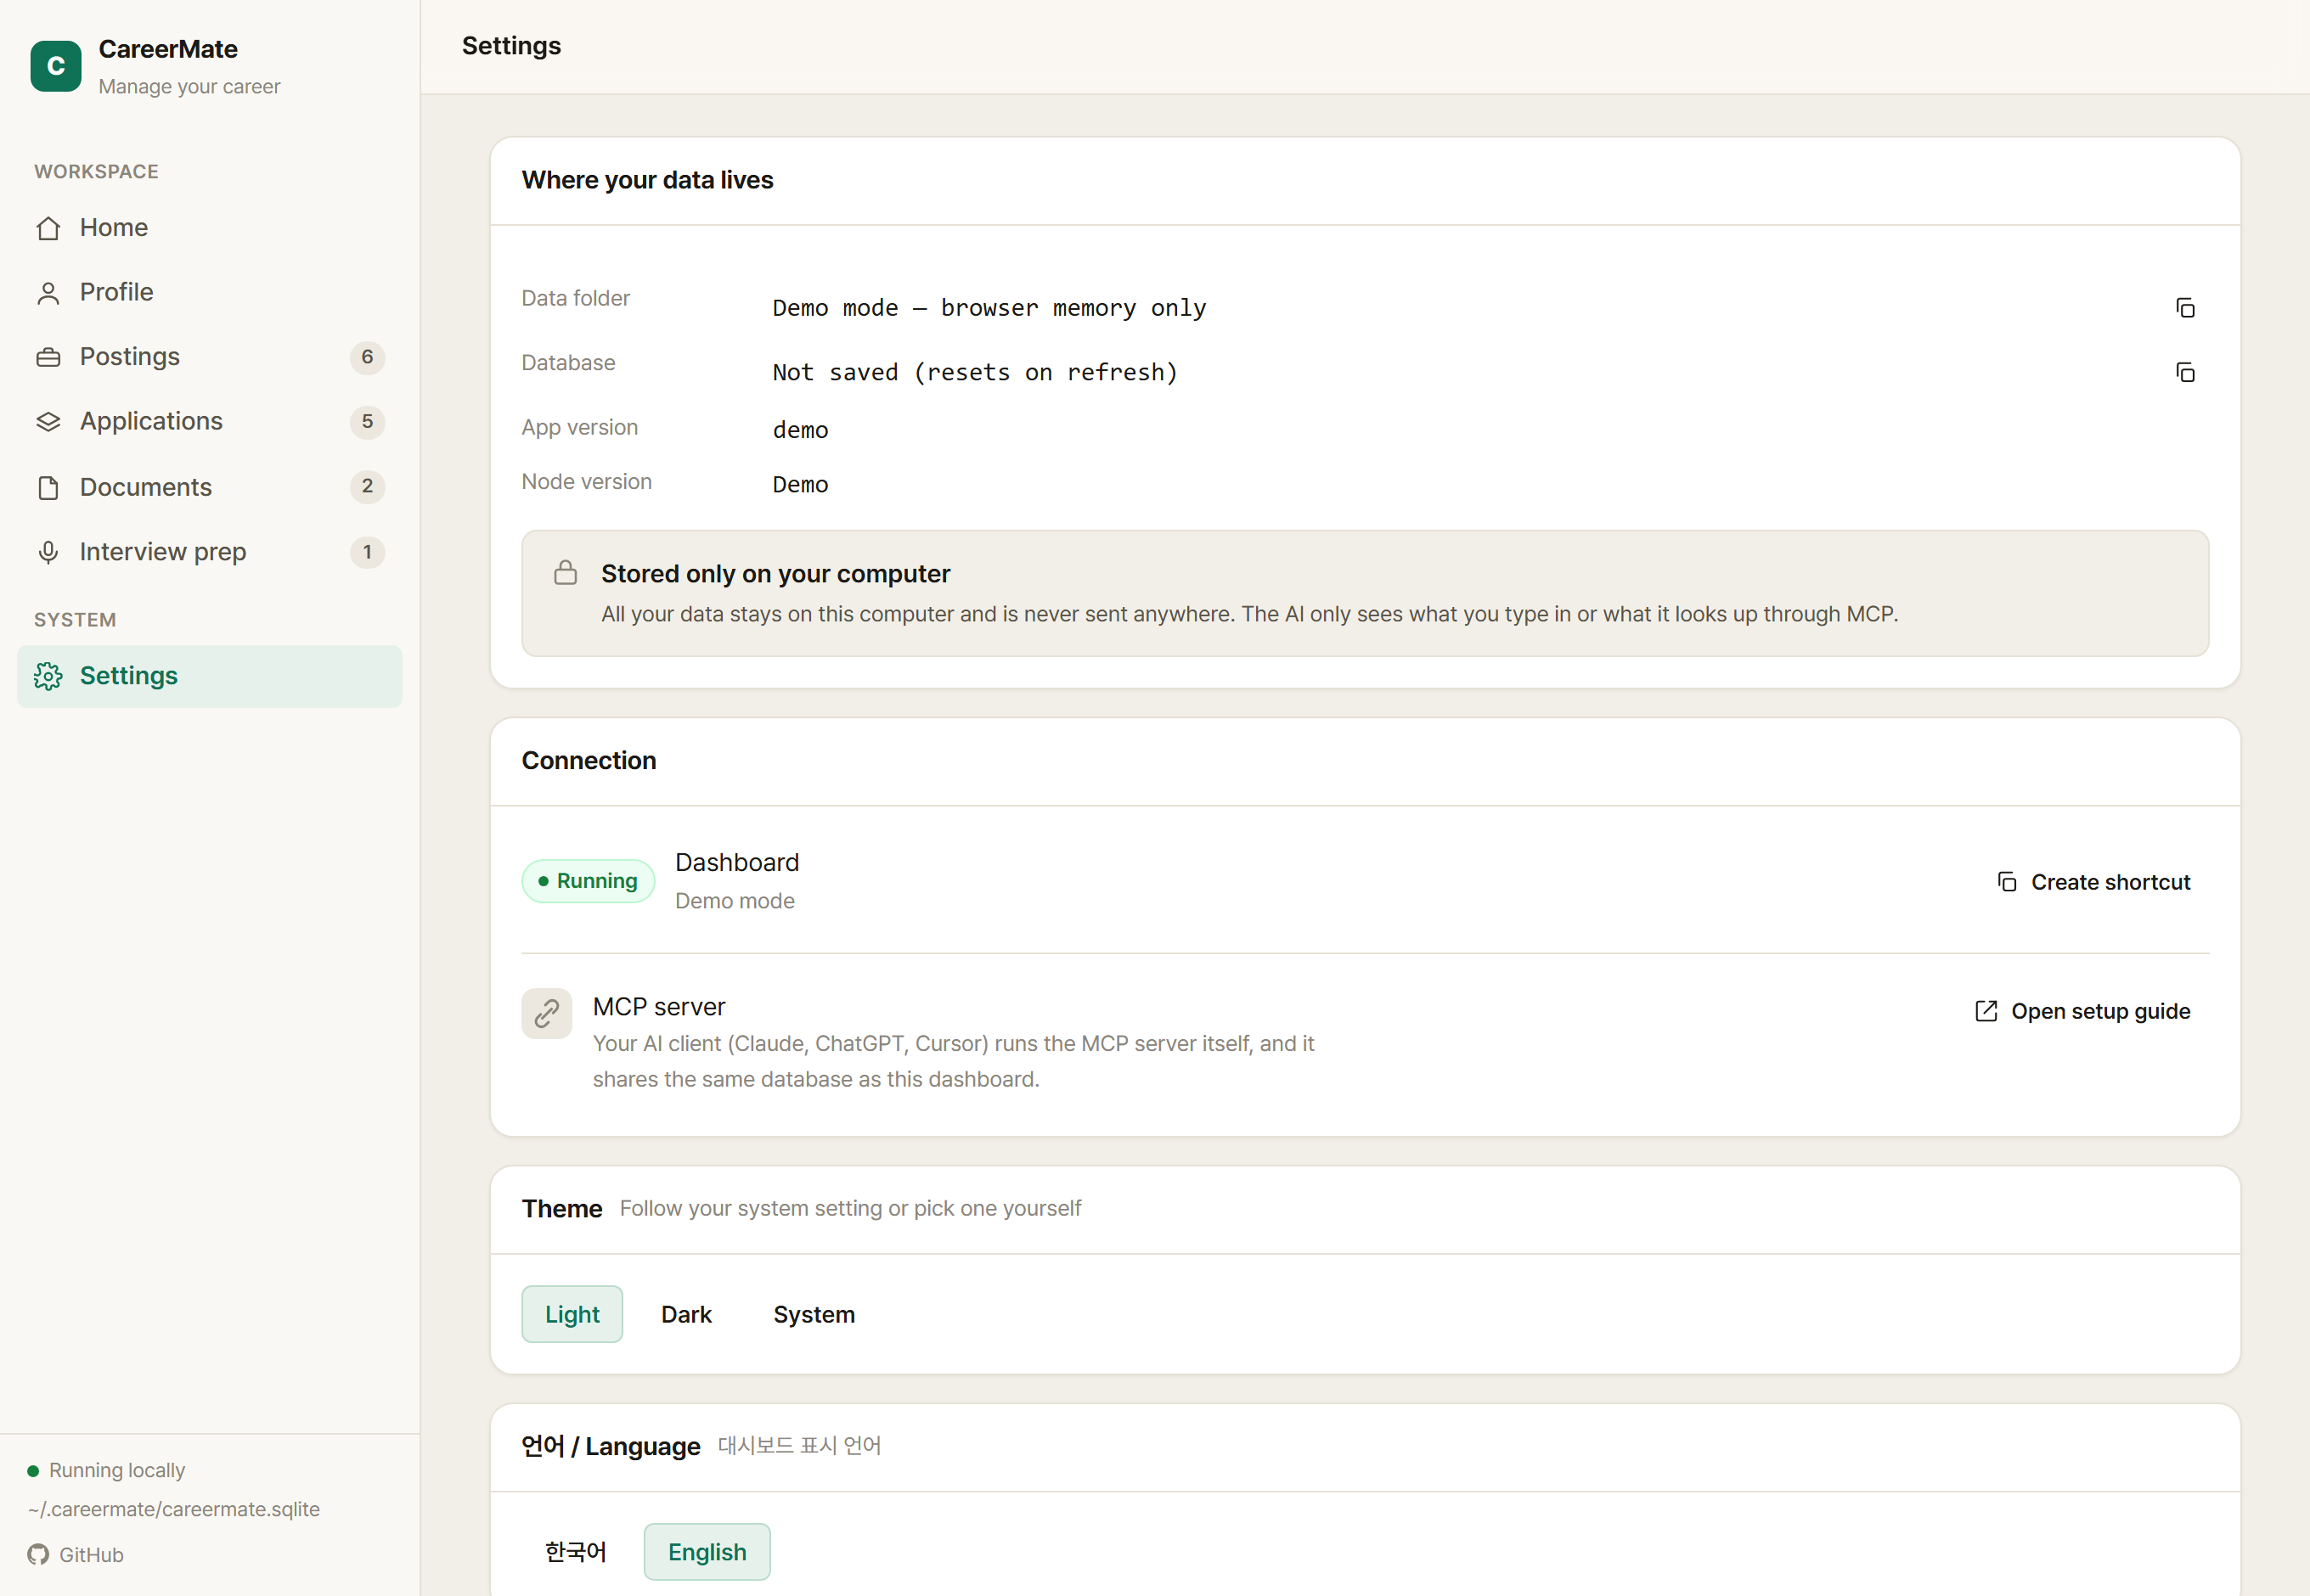Image resolution: width=2310 pixels, height=1596 pixels.
Task: Select the Light theme option
Action: tap(572, 1314)
